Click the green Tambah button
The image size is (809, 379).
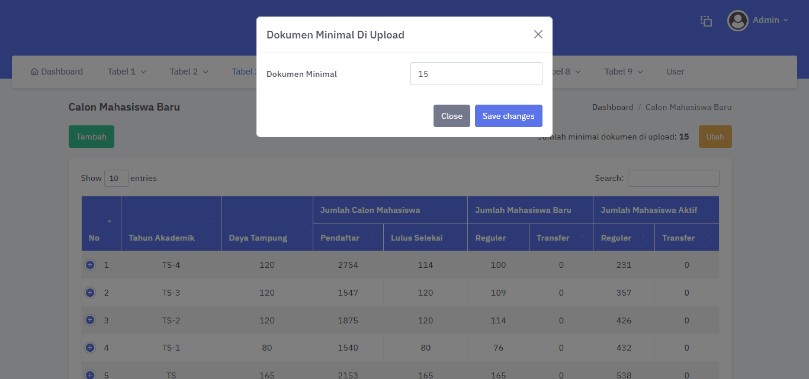pyautogui.click(x=91, y=137)
